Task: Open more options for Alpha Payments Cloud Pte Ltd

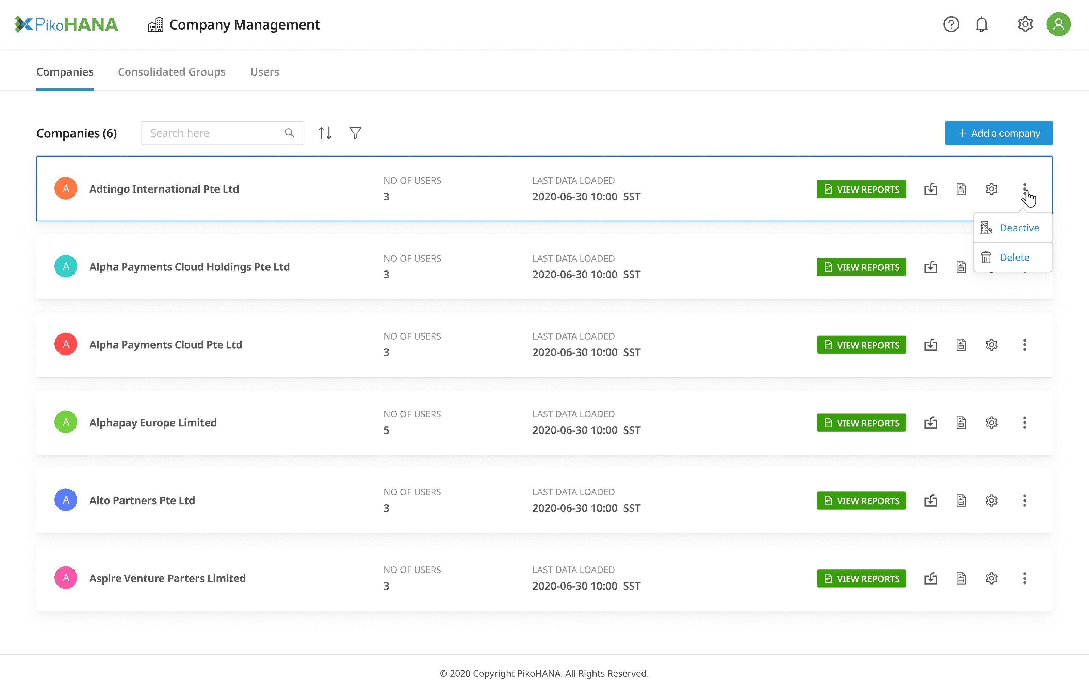Action: click(x=1024, y=345)
